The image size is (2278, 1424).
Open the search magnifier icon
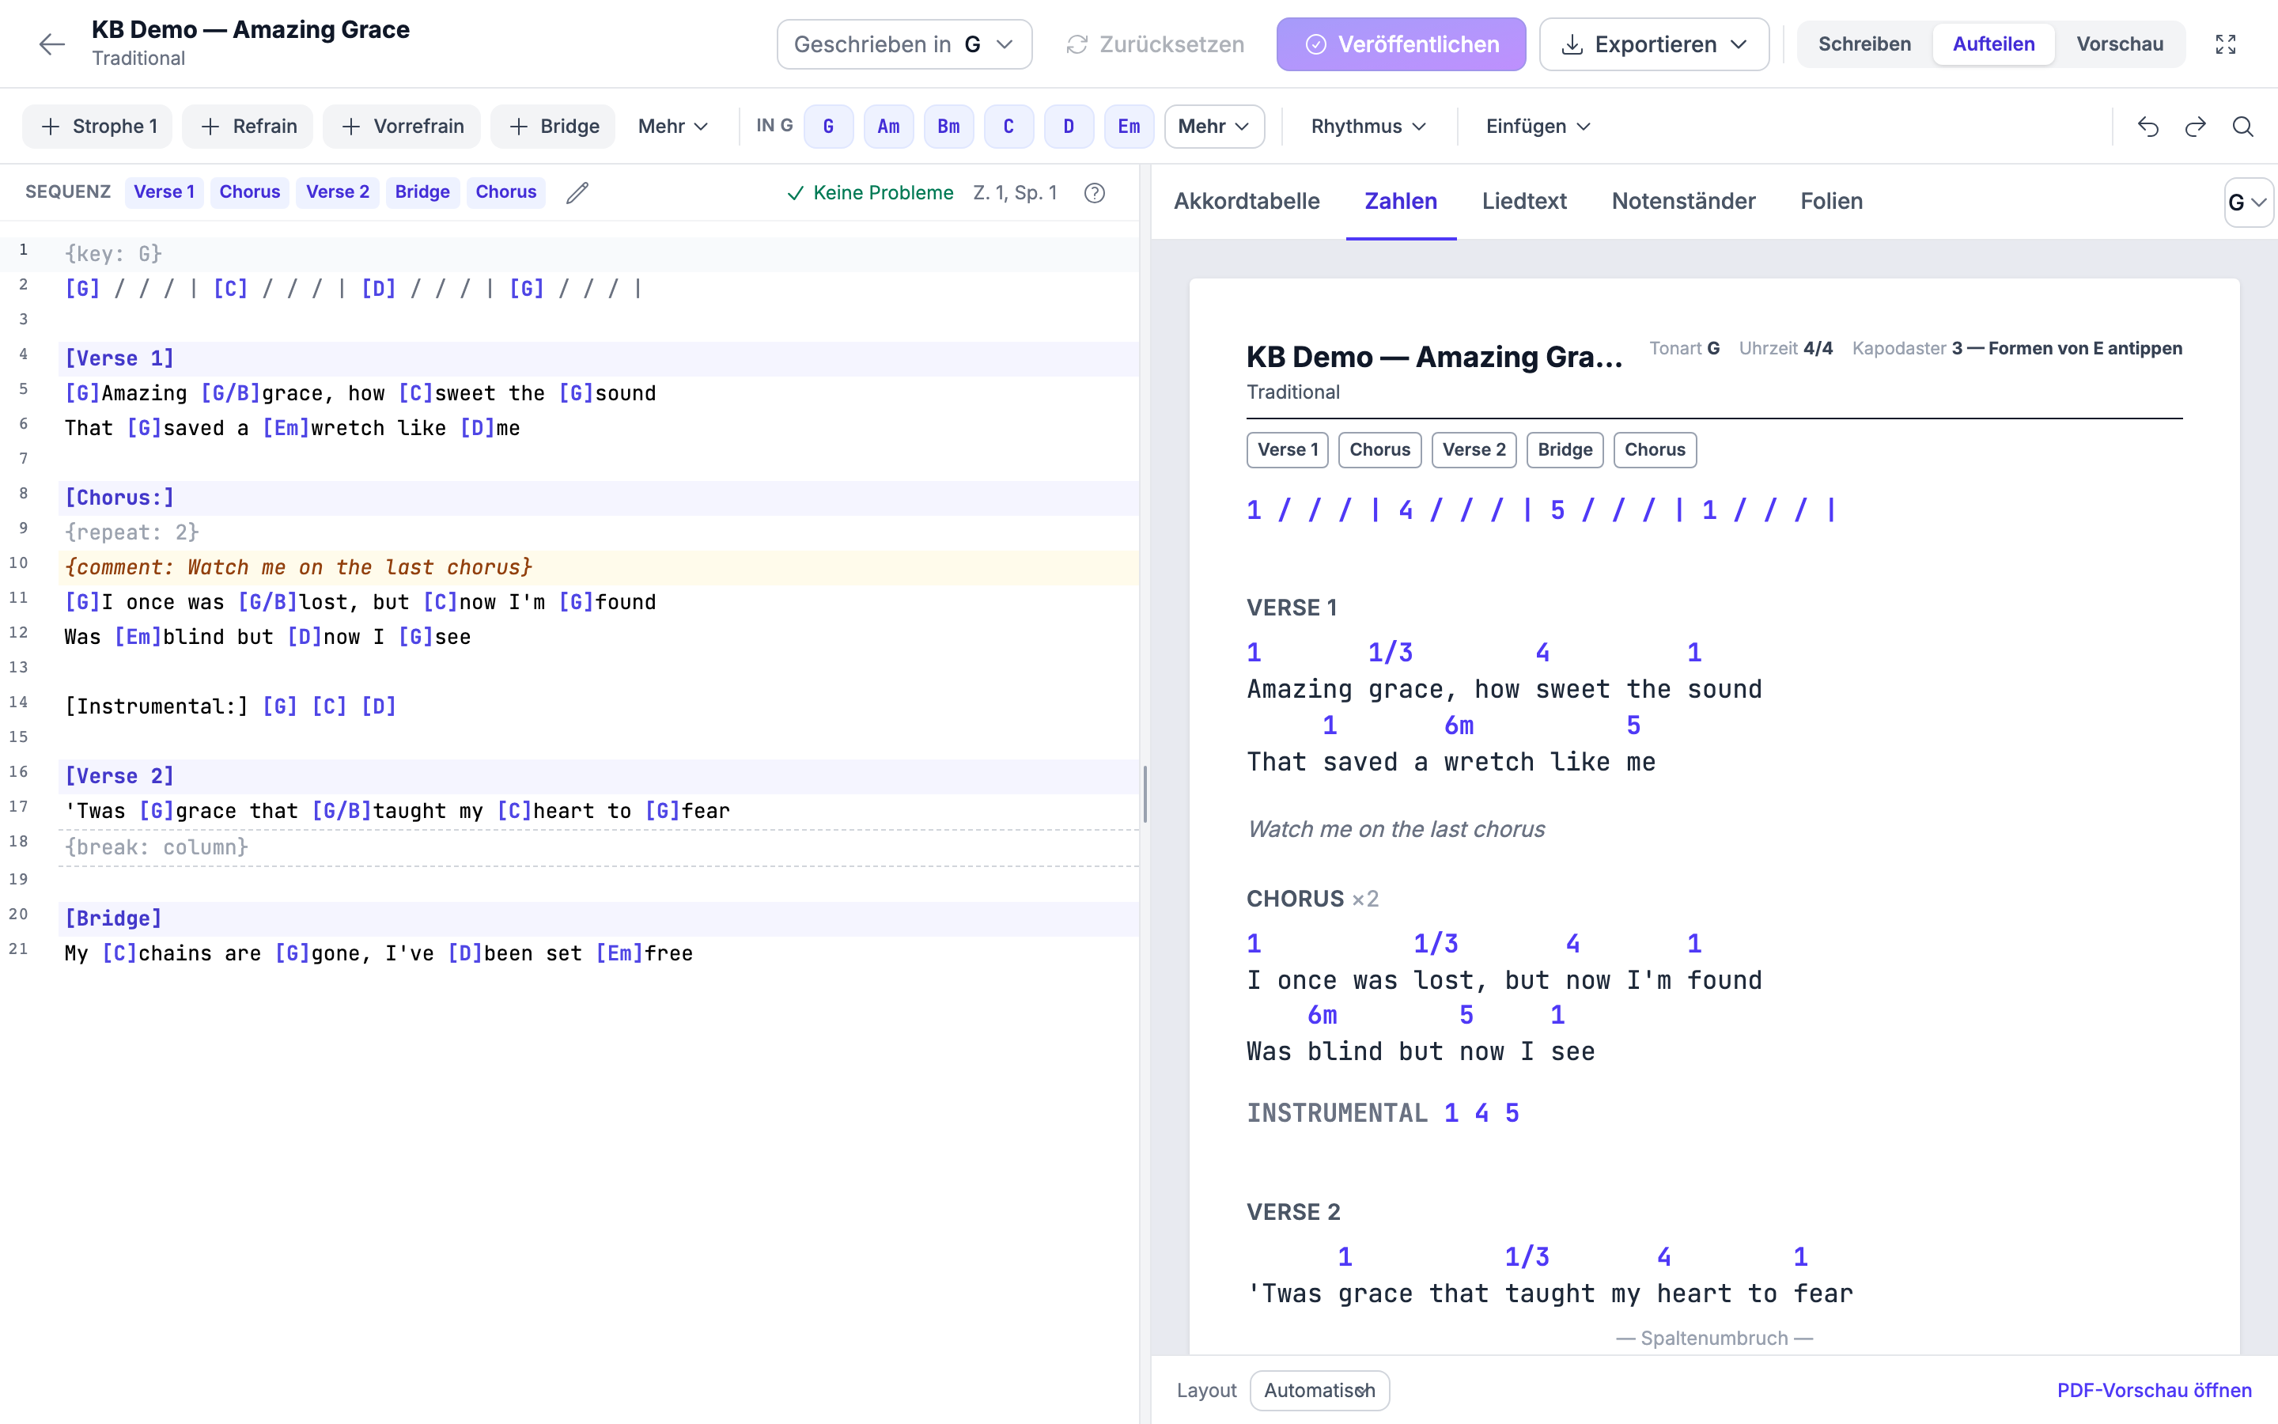click(2243, 127)
